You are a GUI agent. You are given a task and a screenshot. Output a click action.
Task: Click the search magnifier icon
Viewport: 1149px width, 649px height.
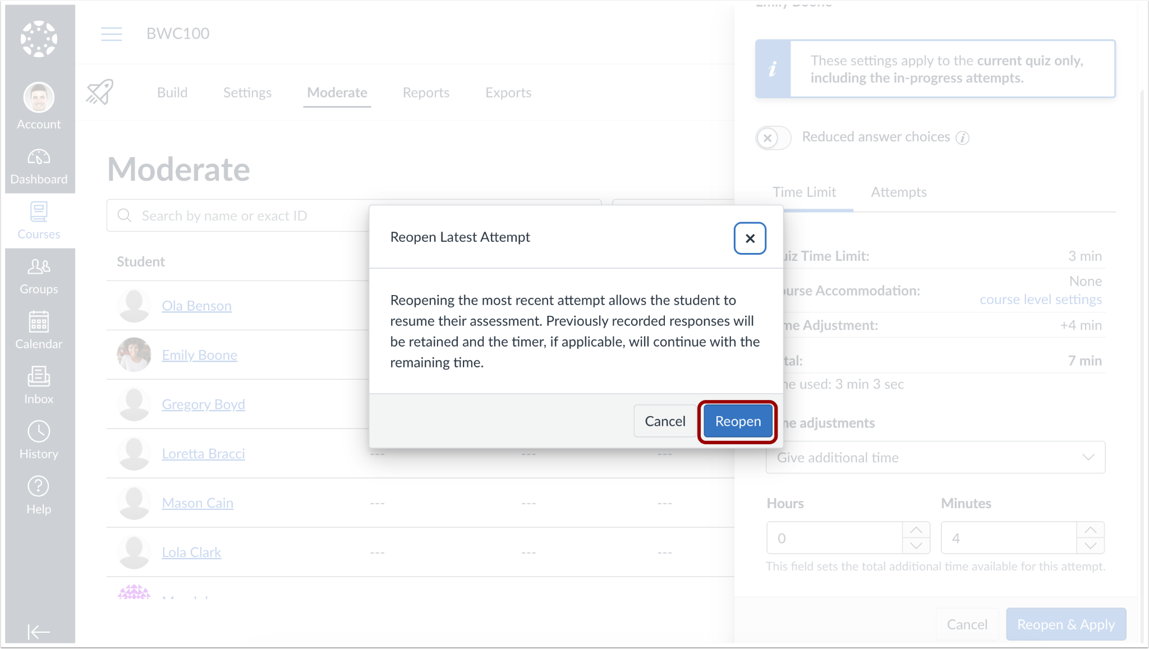click(125, 215)
